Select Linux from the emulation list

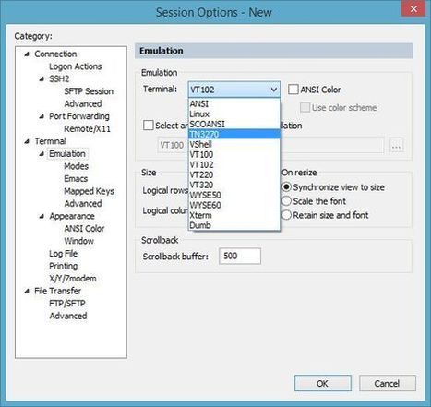click(x=234, y=114)
